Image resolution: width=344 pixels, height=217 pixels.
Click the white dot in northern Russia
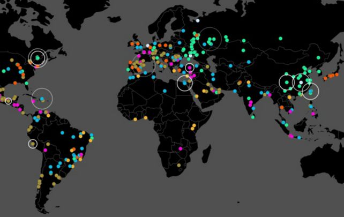[x=198, y=20]
